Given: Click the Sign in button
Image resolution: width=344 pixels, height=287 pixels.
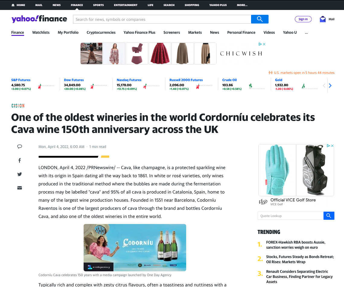Looking at the screenshot, I should tap(303, 19).
